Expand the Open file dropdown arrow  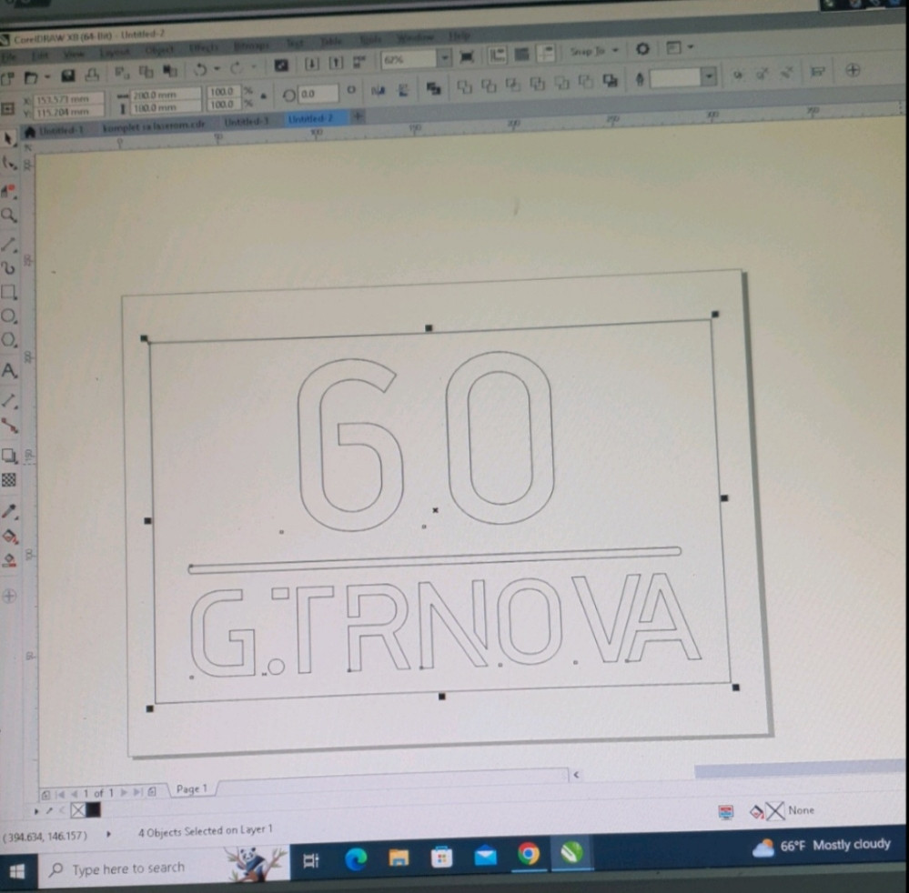point(47,76)
